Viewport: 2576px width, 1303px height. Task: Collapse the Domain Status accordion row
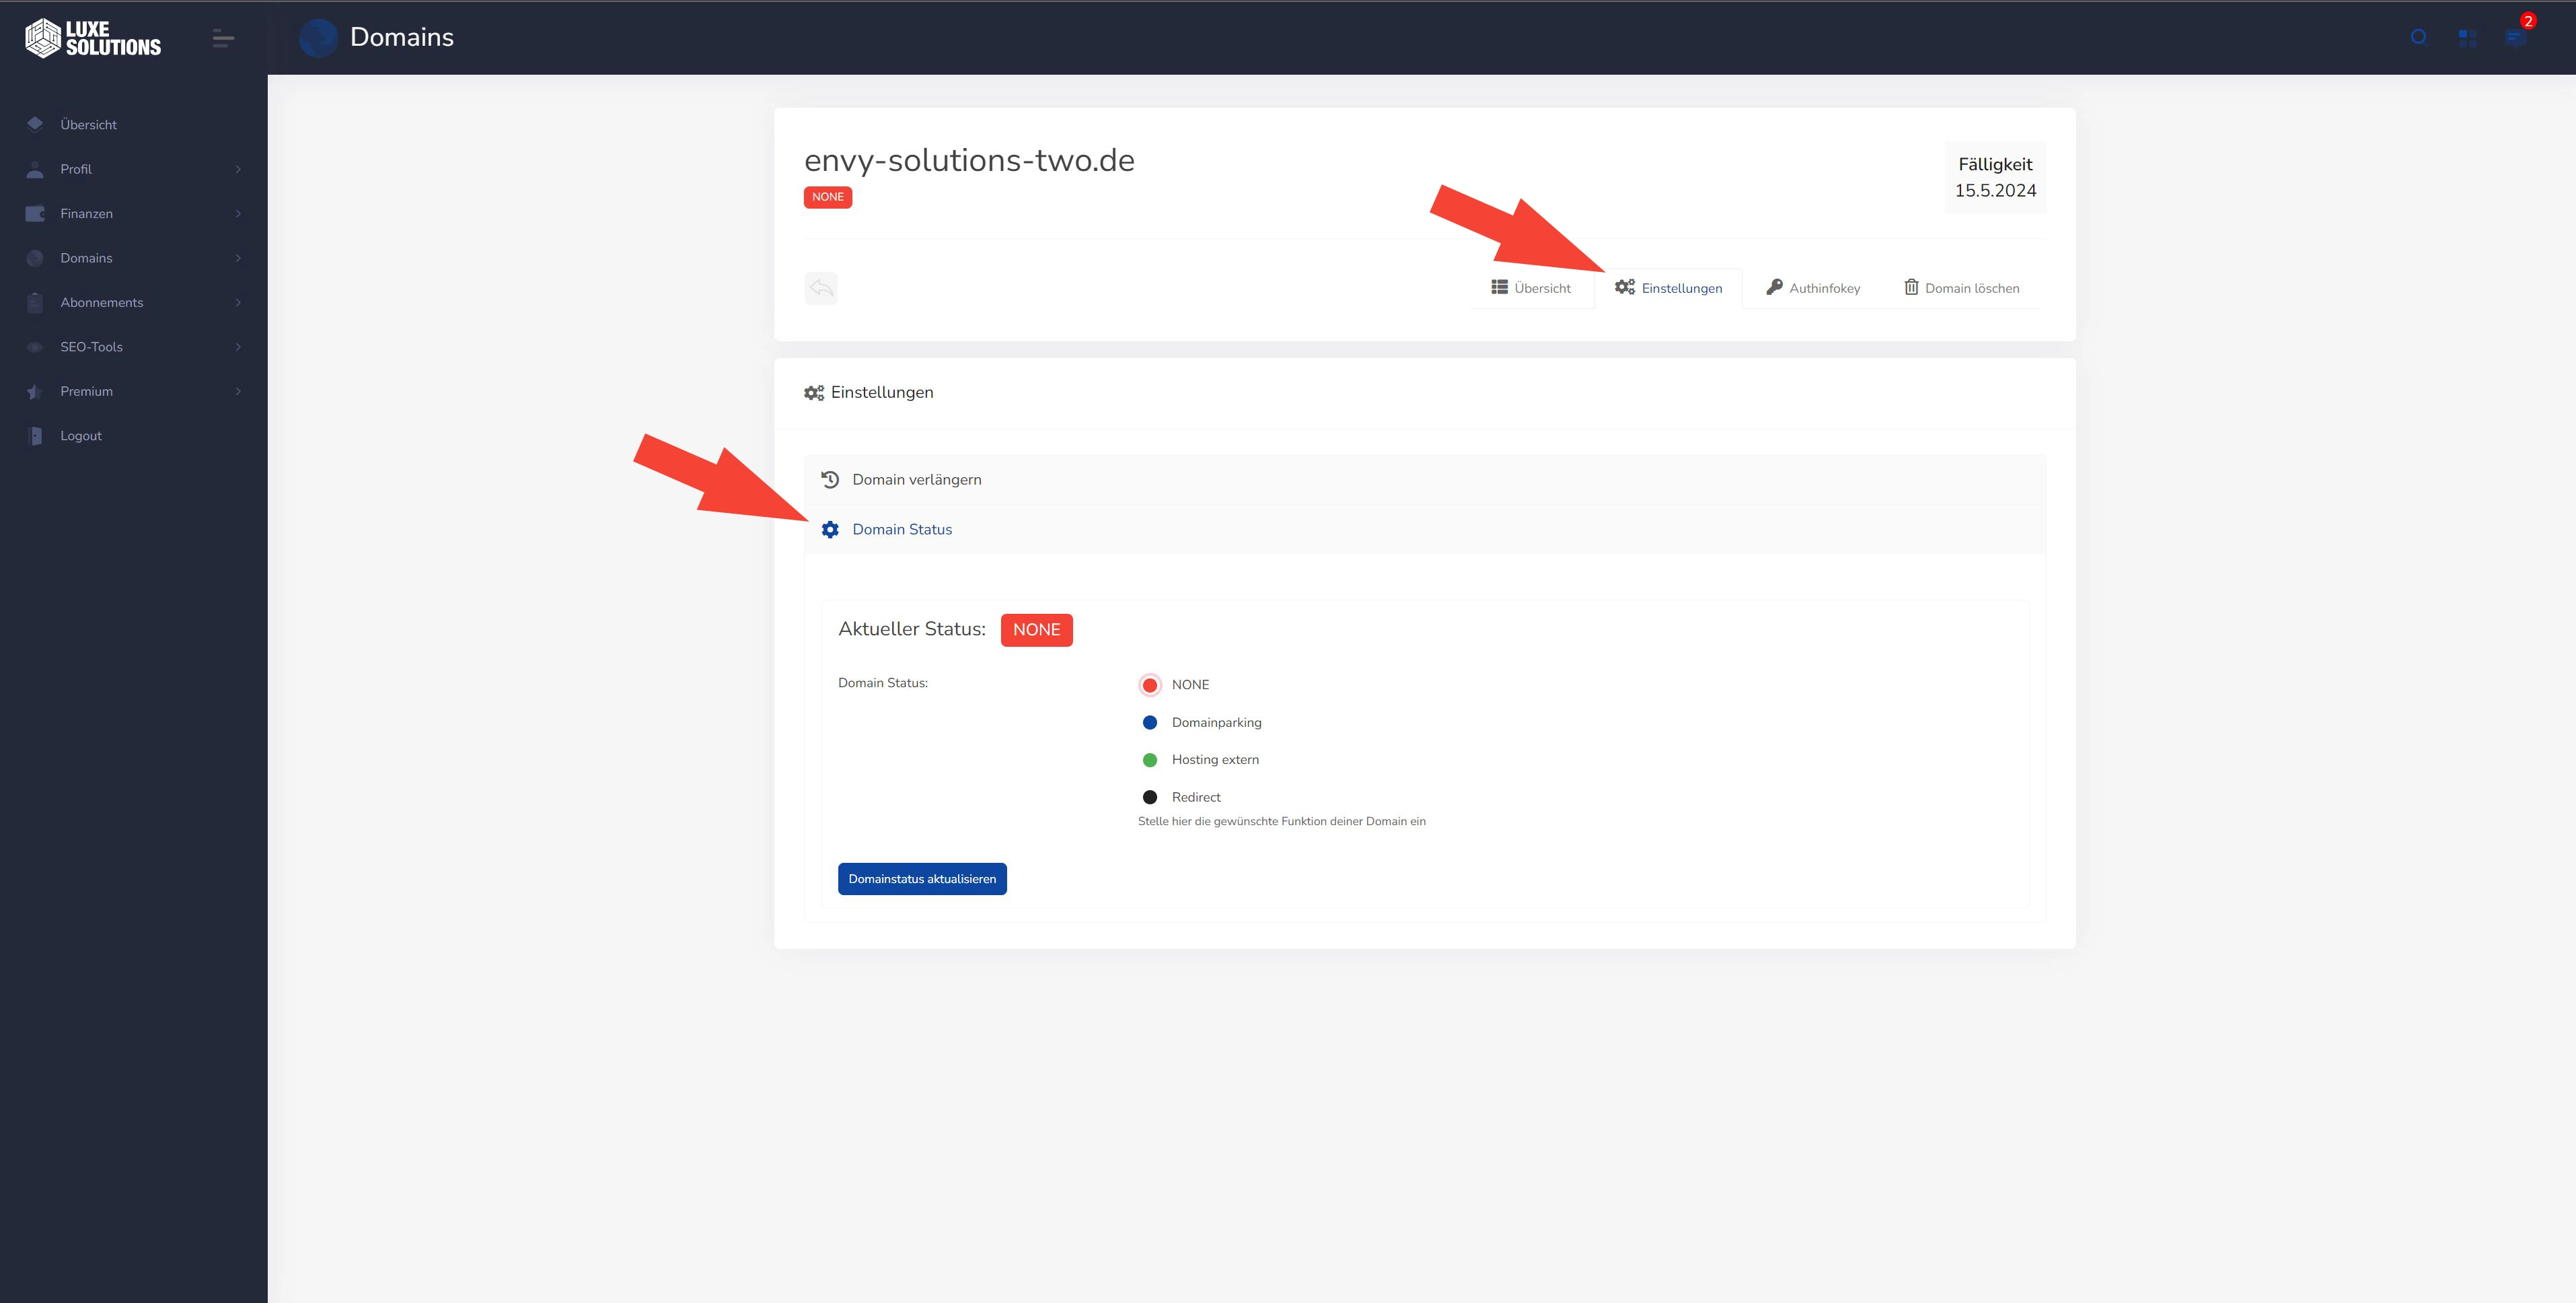click(x=1425, y=530)
